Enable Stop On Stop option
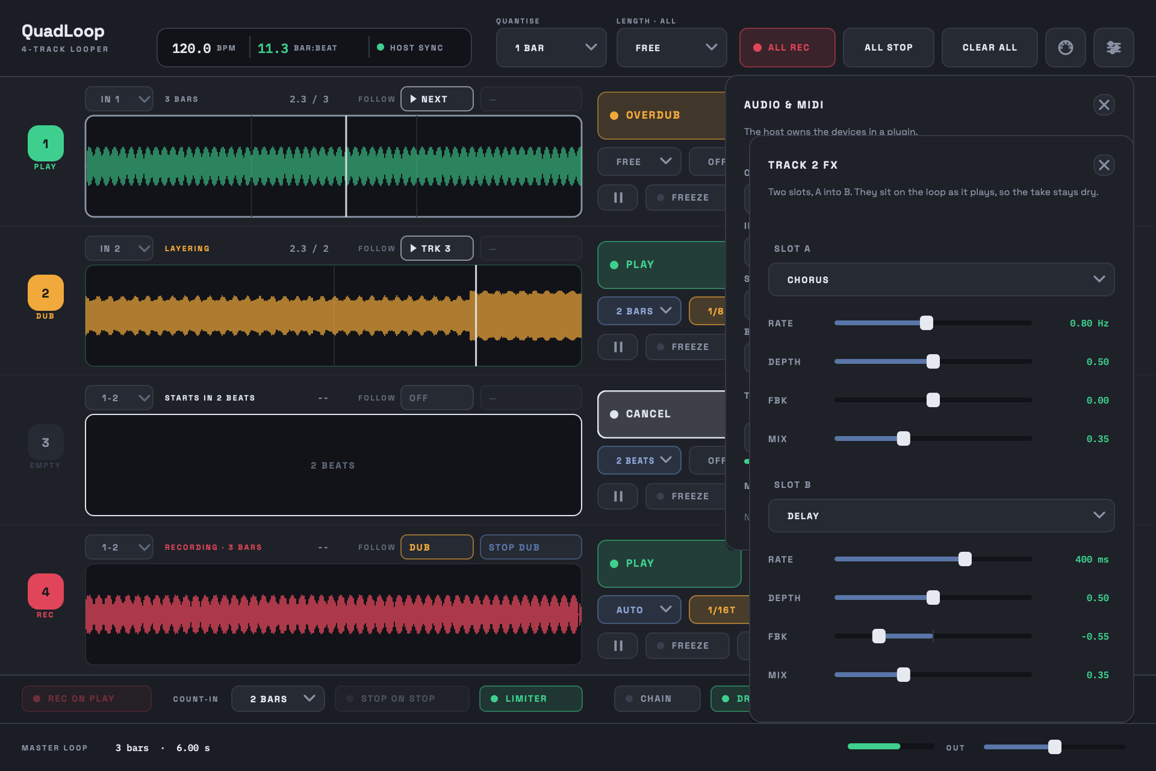The image size is (1156, 771). pos(402,699)
